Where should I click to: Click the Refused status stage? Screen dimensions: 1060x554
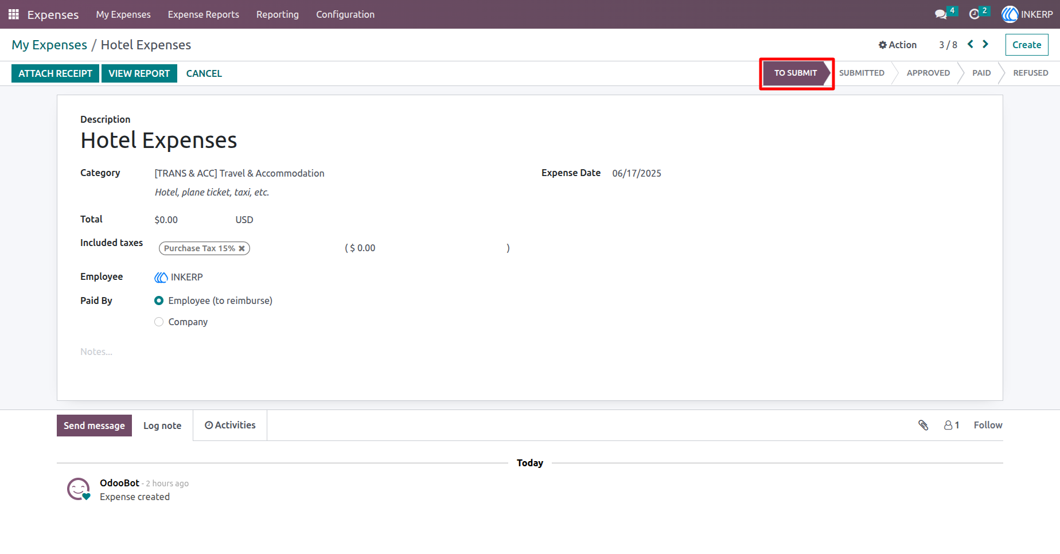pos(1030,73)
